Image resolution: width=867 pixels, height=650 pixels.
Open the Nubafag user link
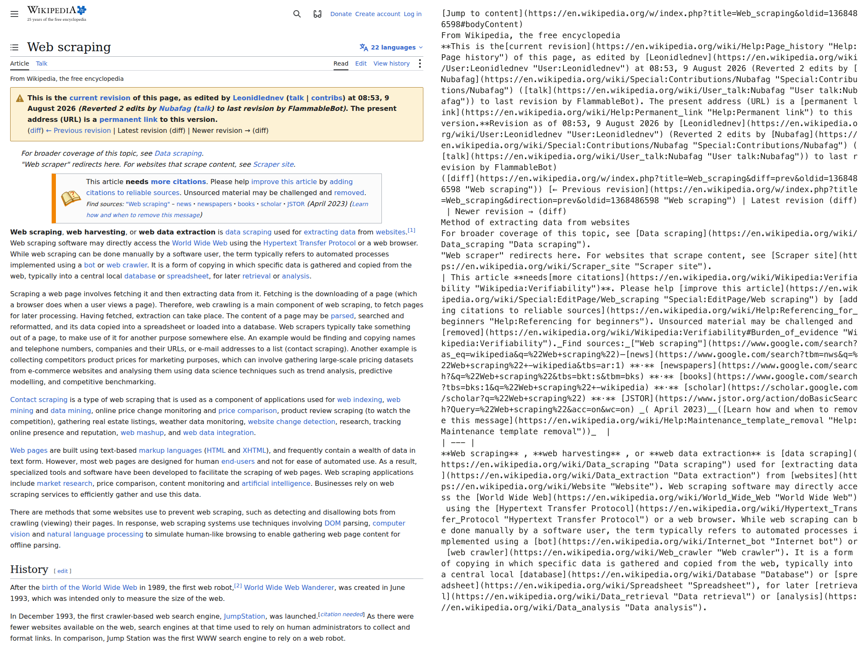pos(175,108)
